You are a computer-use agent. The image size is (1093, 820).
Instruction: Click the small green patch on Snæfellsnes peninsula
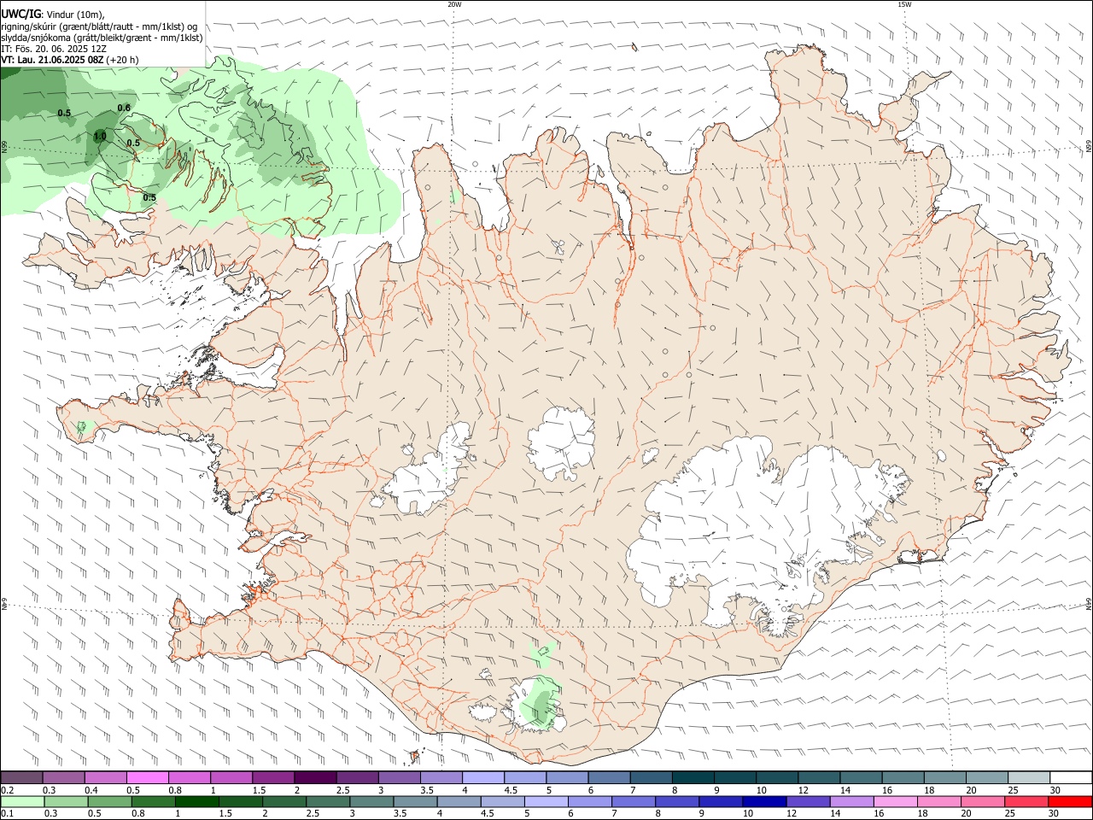pos(83,425)
